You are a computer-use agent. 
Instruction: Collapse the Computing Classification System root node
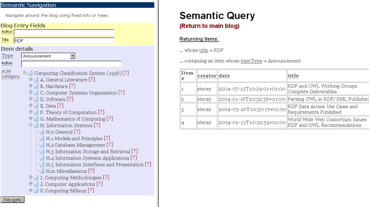[24, 73]
